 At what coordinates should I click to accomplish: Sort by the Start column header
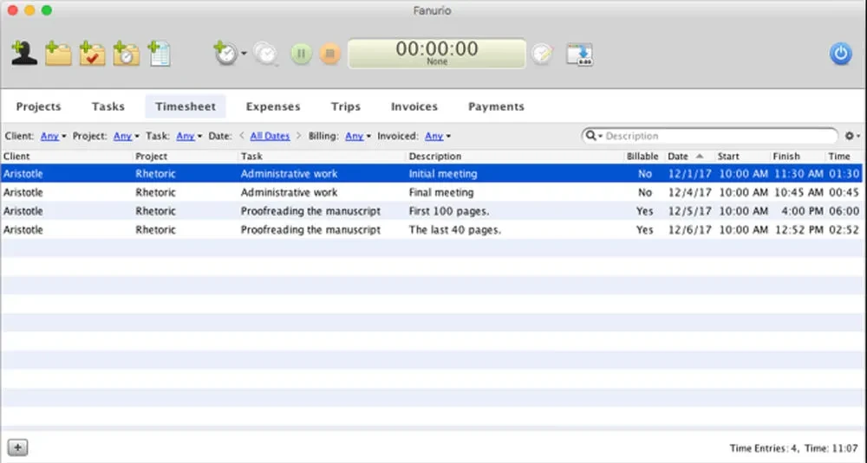742,156
